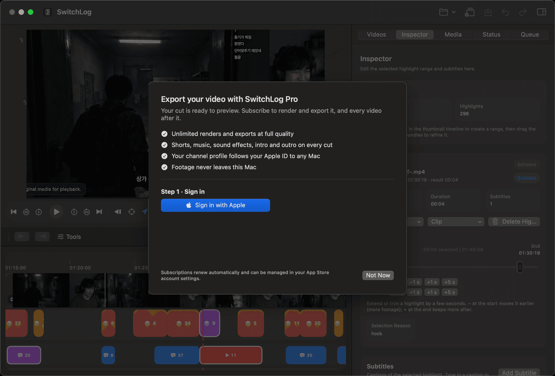Switch to the Queue tab
This screenshot has width=555, height=376.
pyautogui.click(x=530, y=35)
